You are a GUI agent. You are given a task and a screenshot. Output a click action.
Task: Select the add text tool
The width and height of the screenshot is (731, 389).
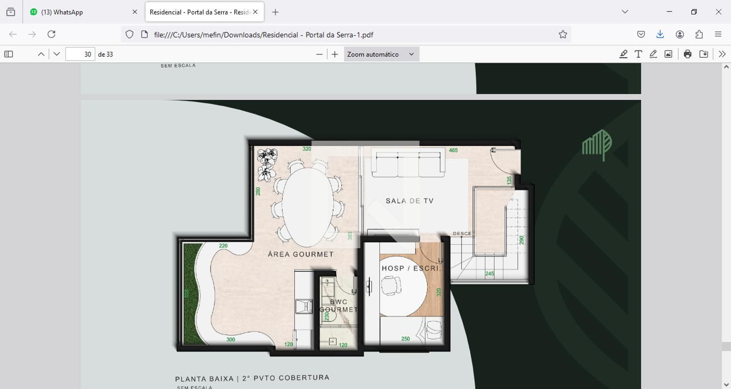point(638,54)
